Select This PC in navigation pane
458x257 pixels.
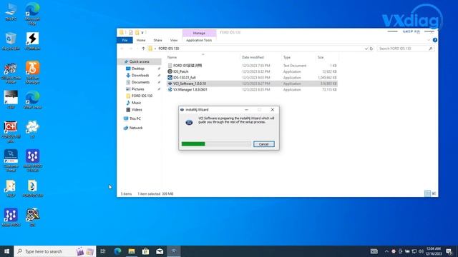(x=135, y=119)
